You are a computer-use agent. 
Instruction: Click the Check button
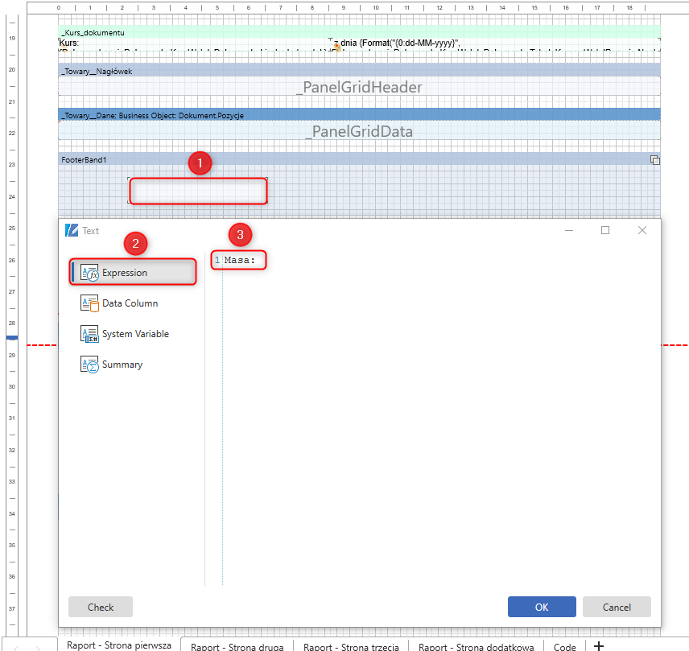click(x=101, y=607)
